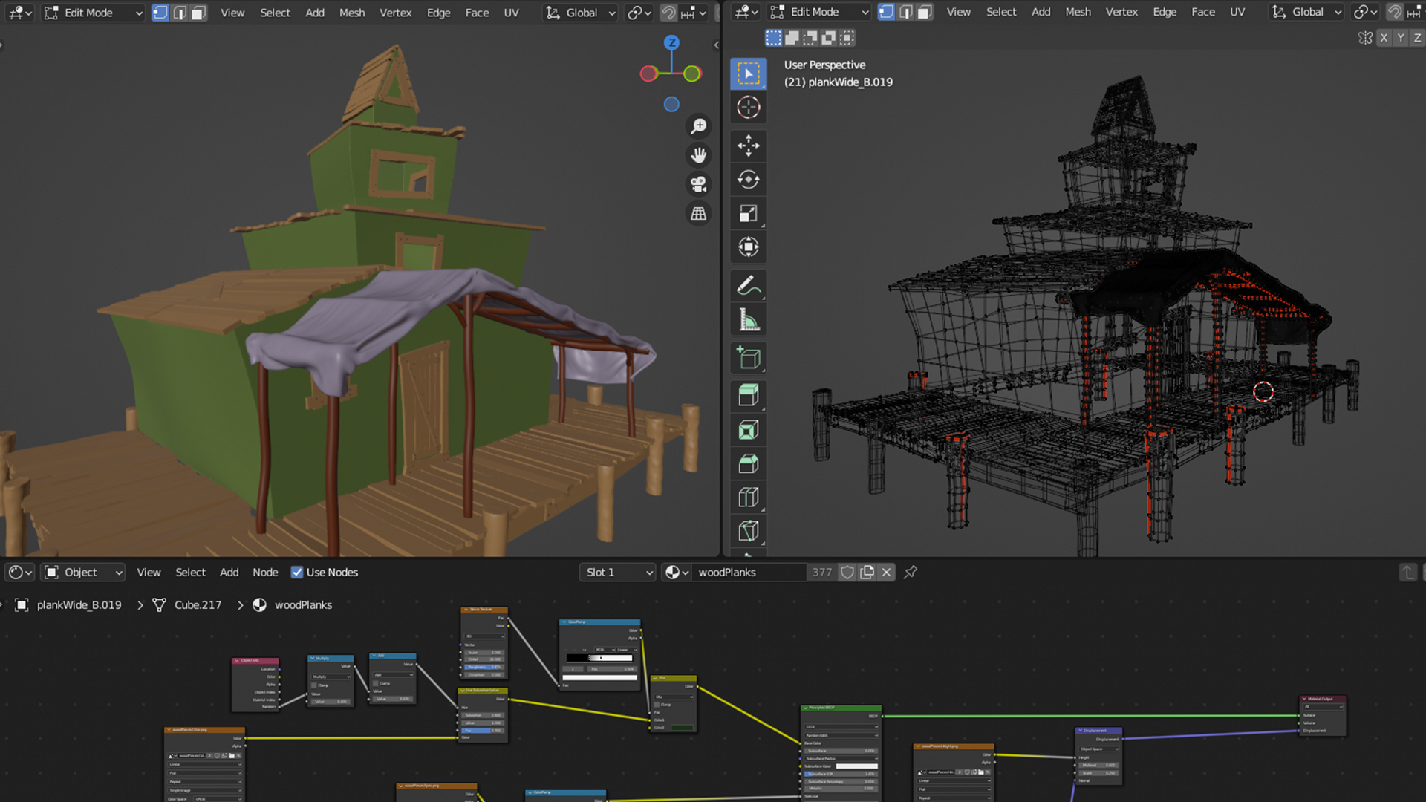Open the Global transform orientation dropdown
Viewport: 1426px width, 802px height.
(x=580, y=13)
